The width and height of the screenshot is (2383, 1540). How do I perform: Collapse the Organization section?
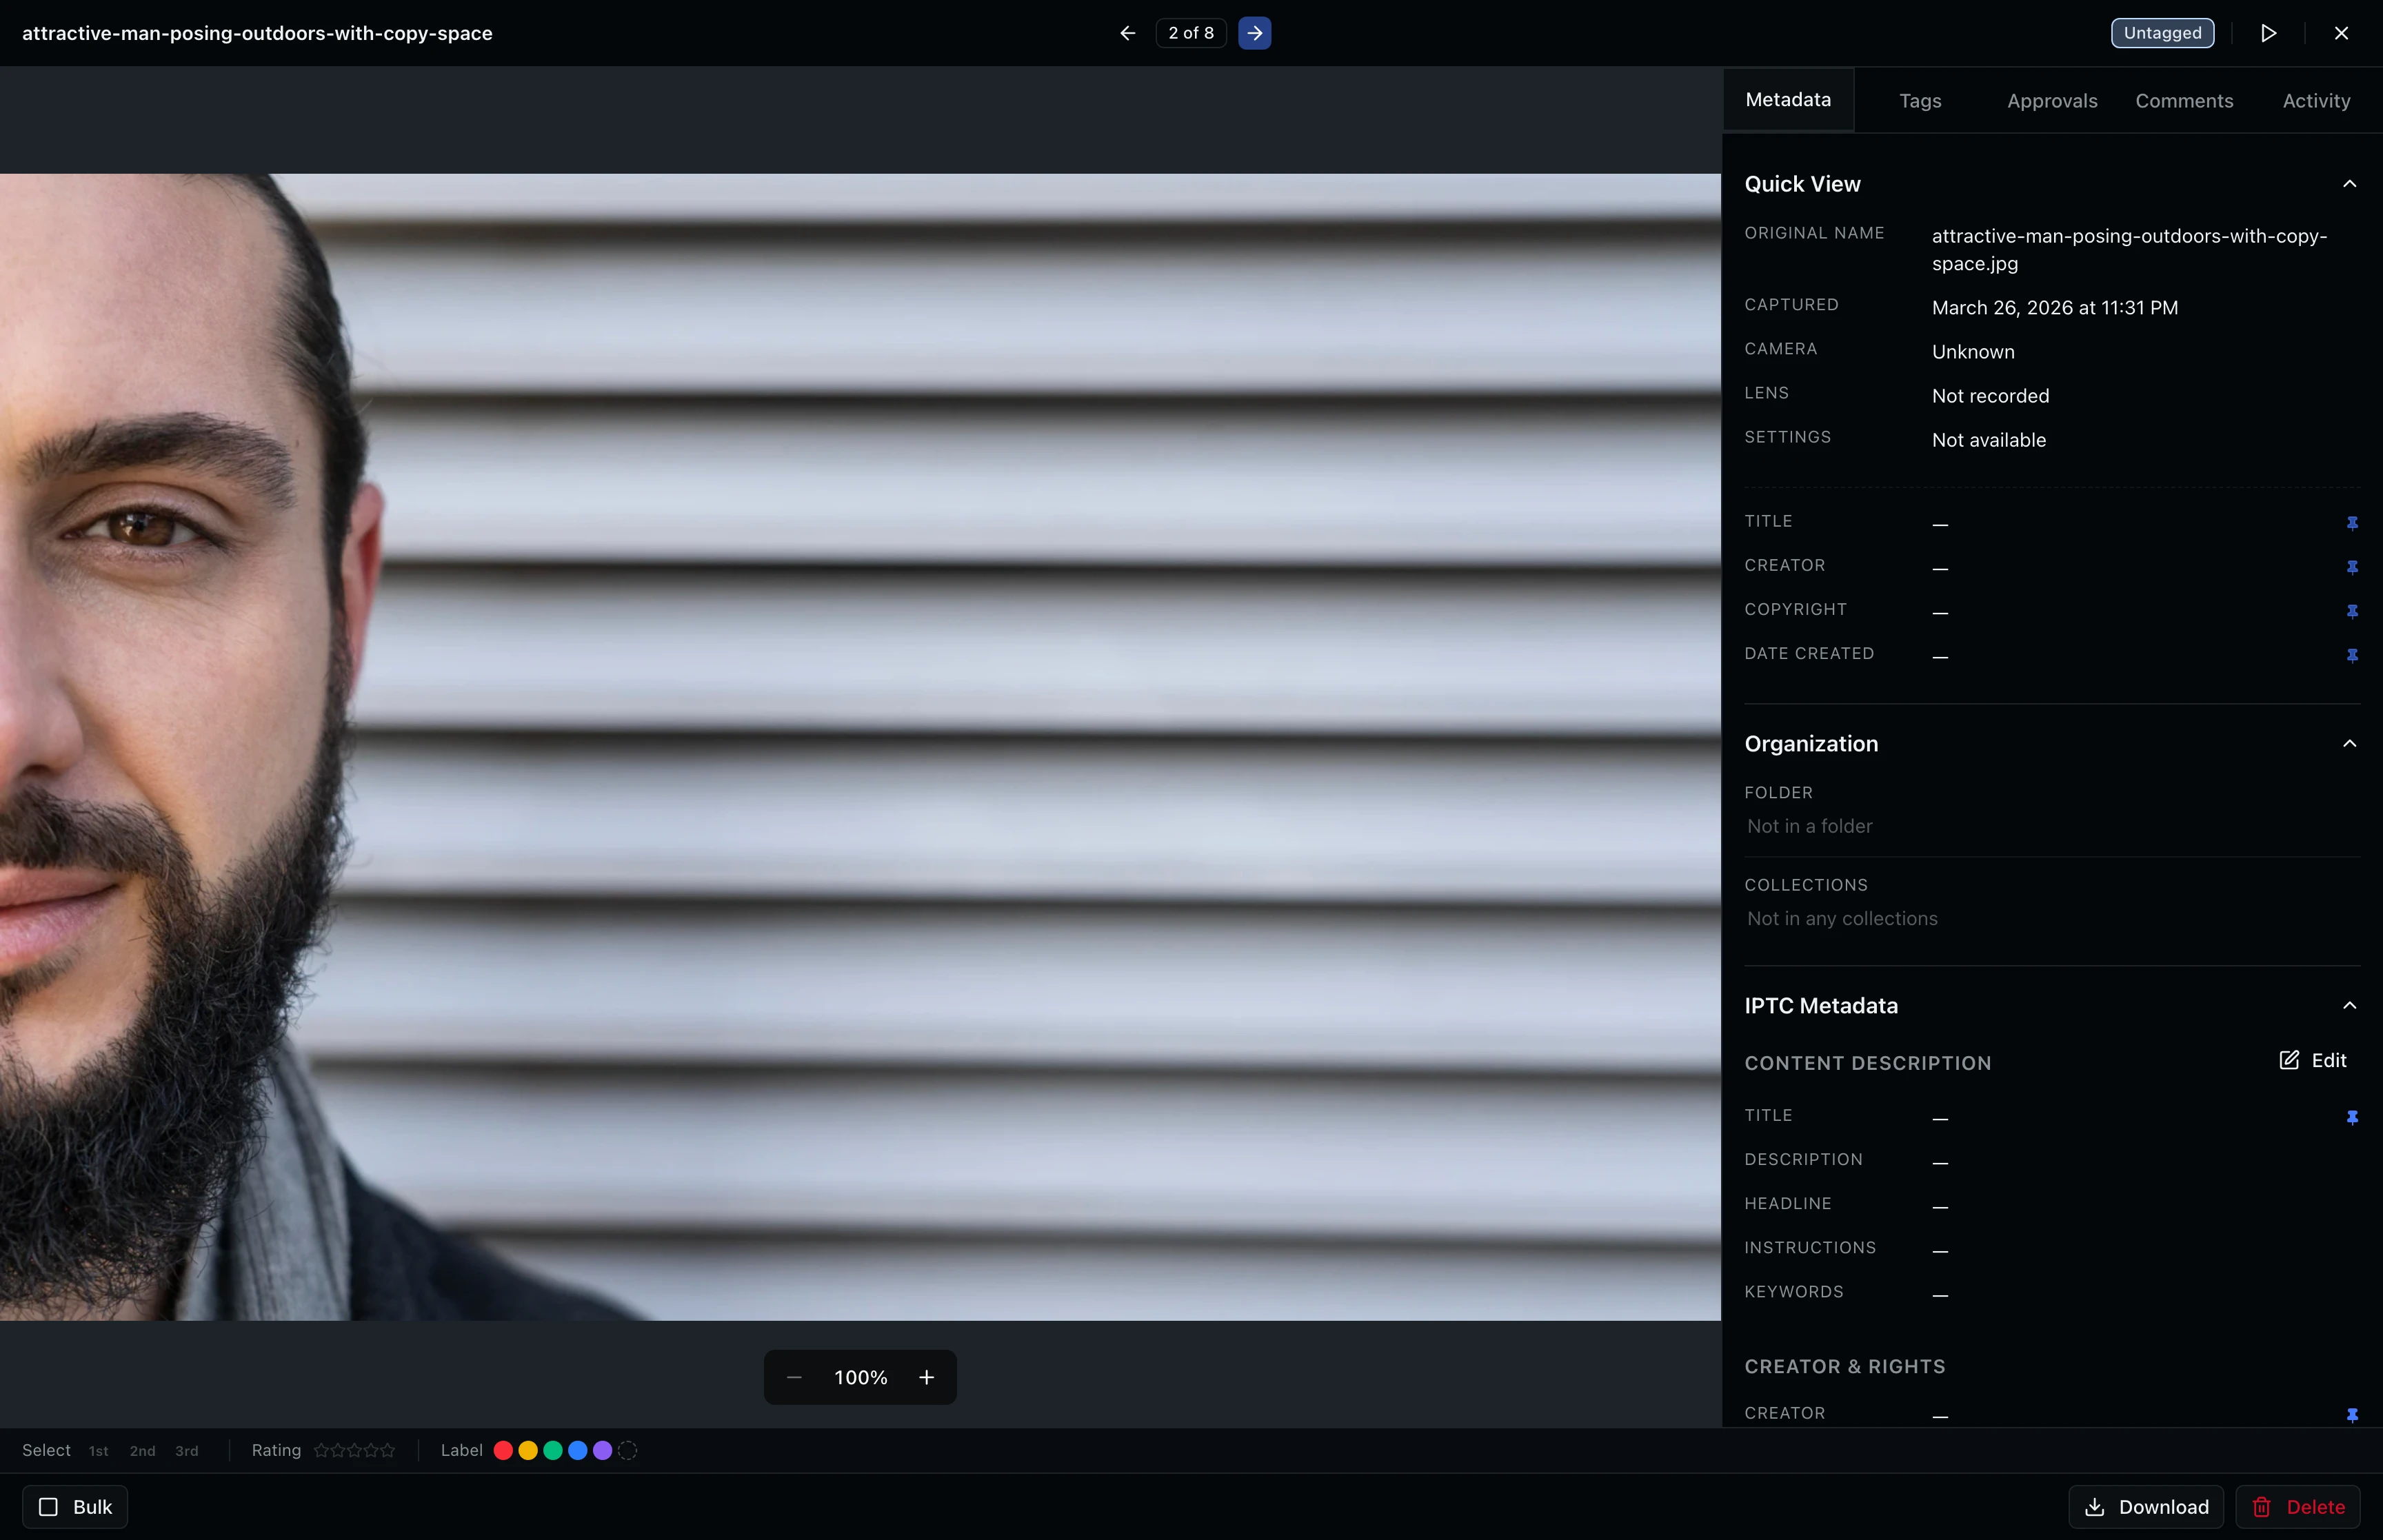[x=2349, y=743]
